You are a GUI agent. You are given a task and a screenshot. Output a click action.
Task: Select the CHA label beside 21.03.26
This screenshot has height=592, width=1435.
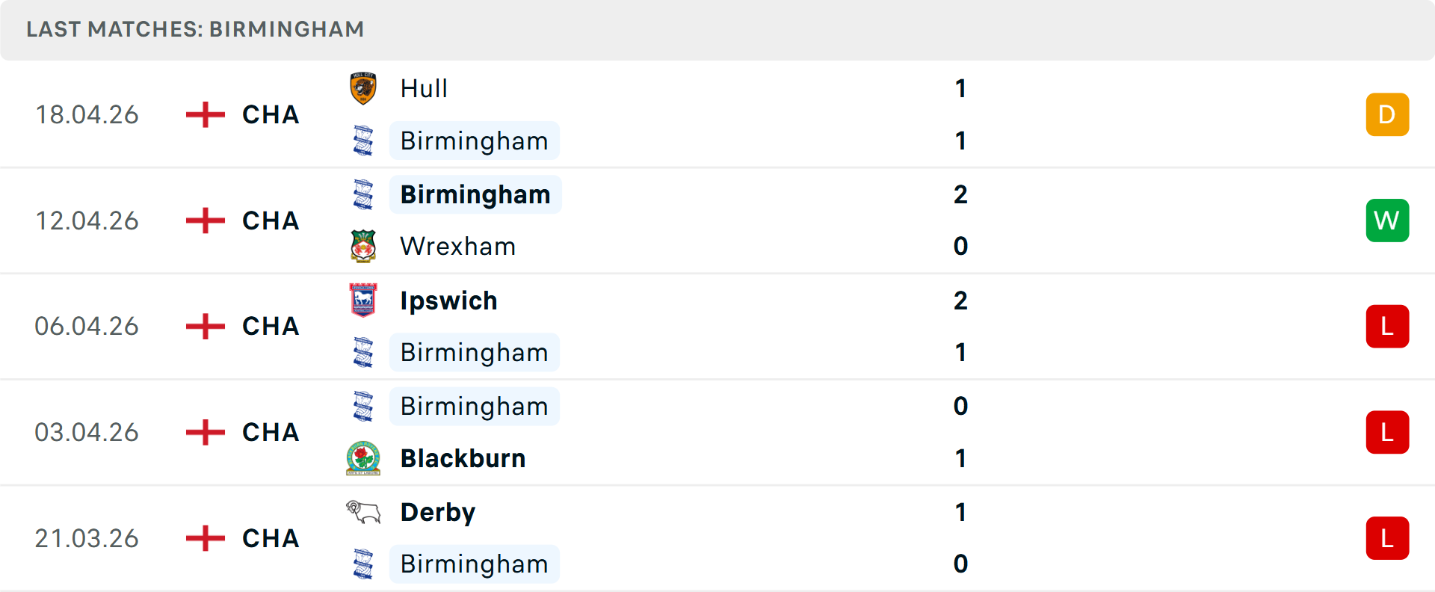270,538
